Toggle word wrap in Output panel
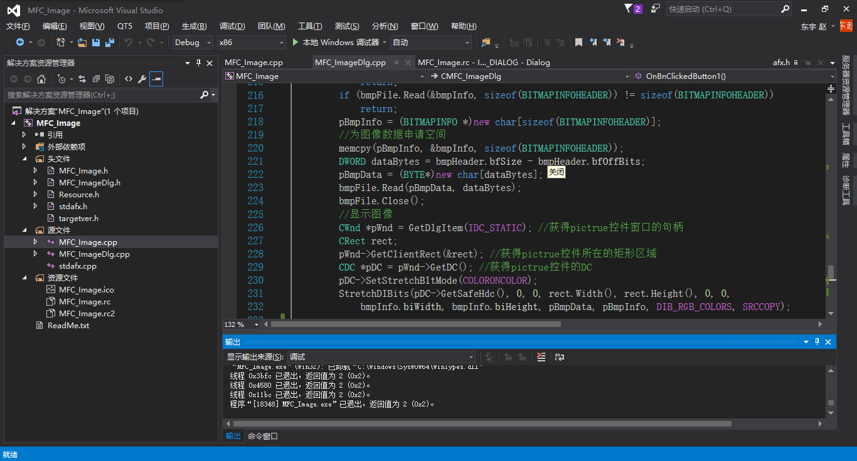The width and height of the screenshot is (857, 461). pyautogui.click(x=560, y=356)
